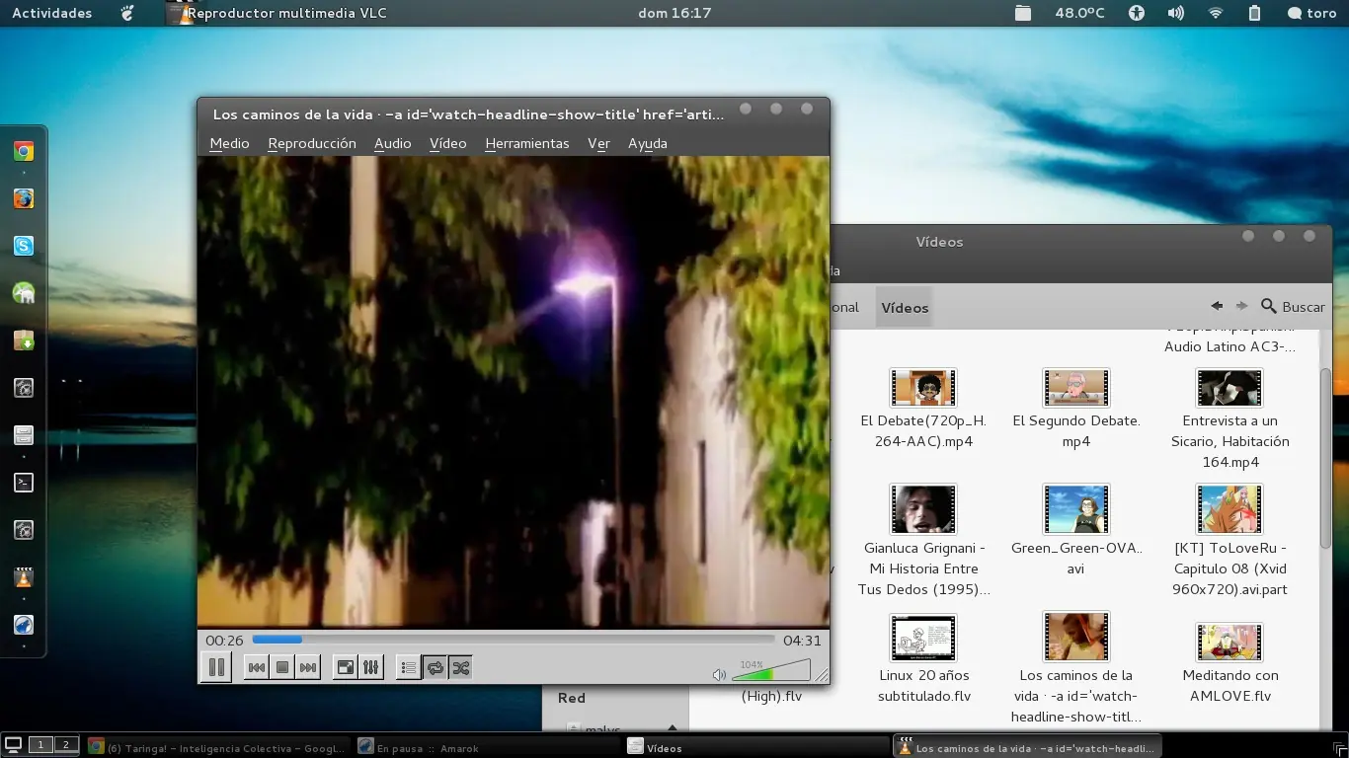The width and height of the screenshot is (1349, 758).
Task: Select El Segundo Debate.mp4 file
Action: click(1076, 410)
